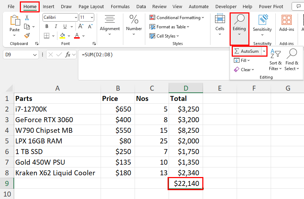Increase font size with larger A
The image size is (304, 199).
(x=81, y=26)
